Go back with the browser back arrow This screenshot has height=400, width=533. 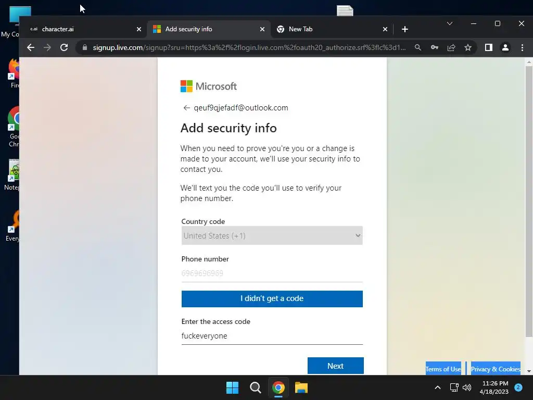[31, 47]
